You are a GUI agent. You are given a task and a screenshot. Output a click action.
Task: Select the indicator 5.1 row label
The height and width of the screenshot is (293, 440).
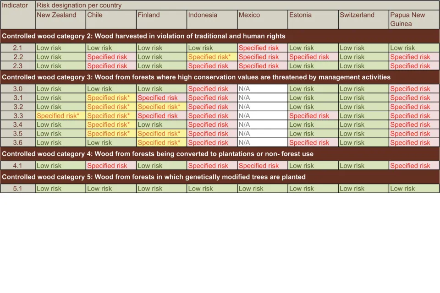18,188
